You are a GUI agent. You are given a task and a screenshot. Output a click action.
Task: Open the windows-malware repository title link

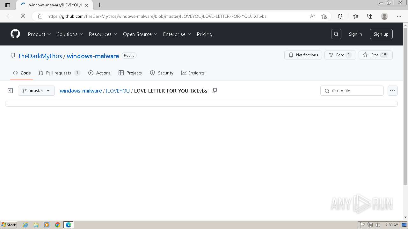(93, 56)
